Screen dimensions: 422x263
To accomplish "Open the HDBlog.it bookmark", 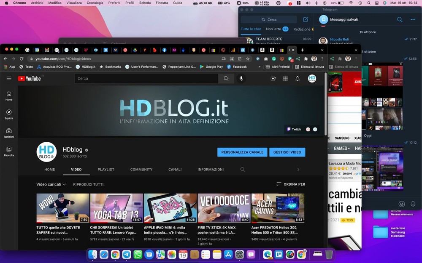I will [86, 66].
